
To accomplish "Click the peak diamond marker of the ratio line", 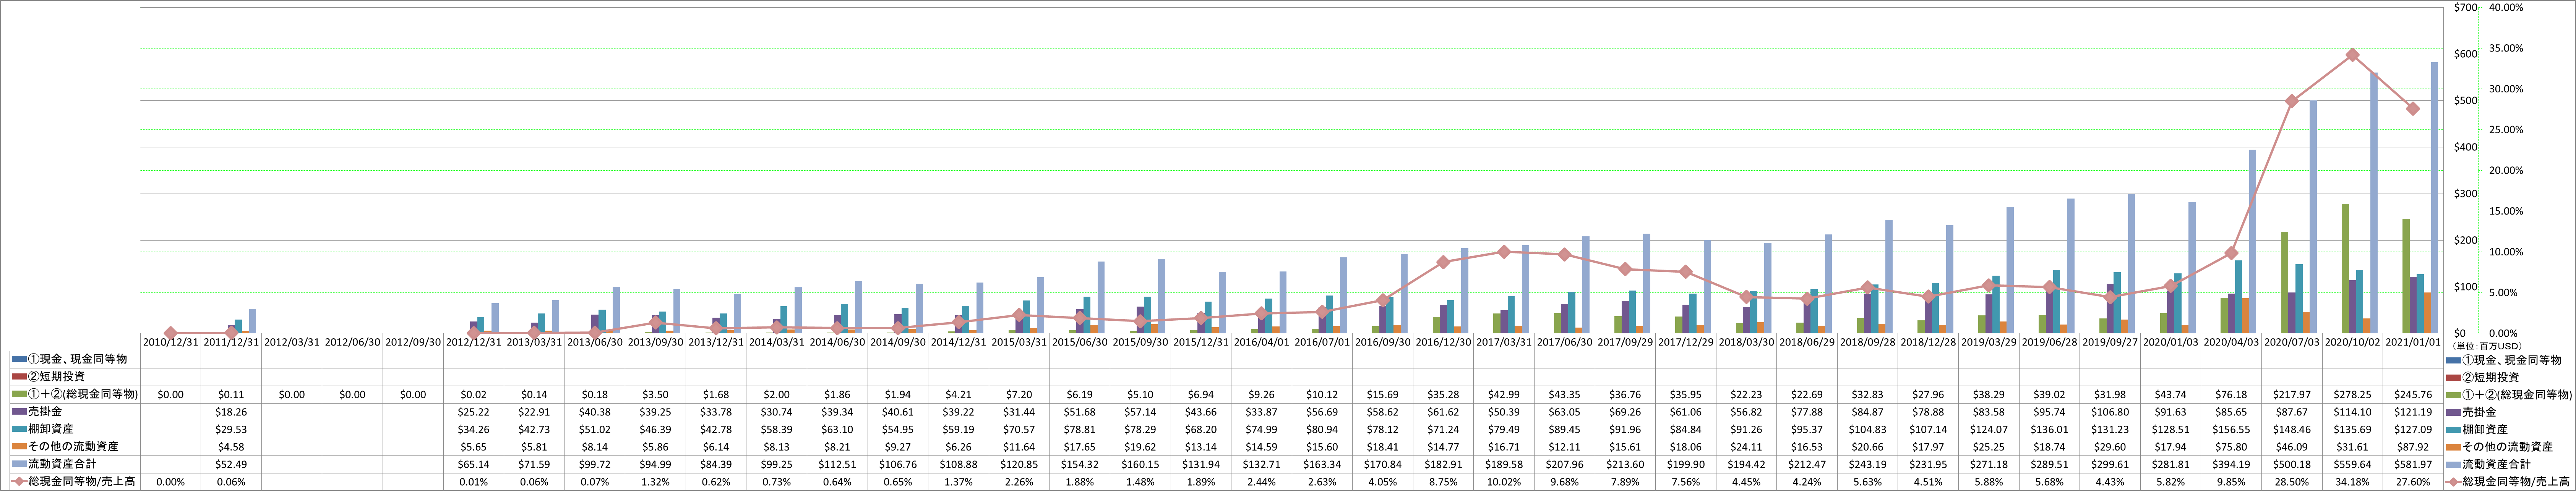I will tap(2352, 55).
